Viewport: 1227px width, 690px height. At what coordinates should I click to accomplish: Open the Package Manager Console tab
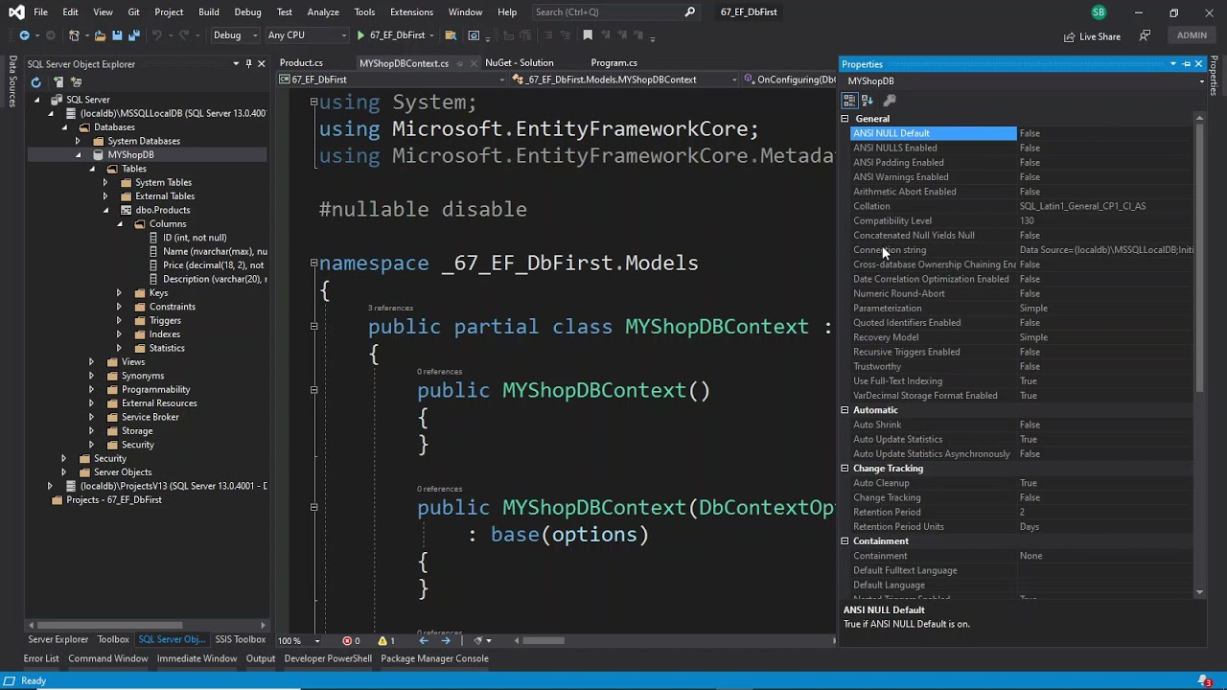click(434, 658)
